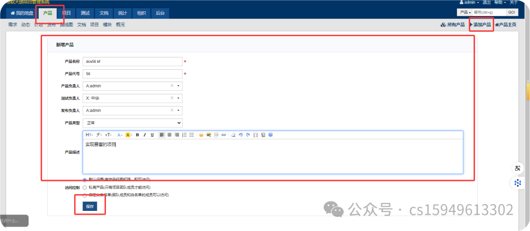Open the text color A menu
530x231 pixels.
pos(120,135)
